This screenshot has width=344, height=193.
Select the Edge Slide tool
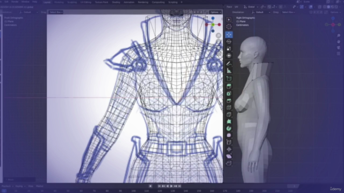coord(229,142)
